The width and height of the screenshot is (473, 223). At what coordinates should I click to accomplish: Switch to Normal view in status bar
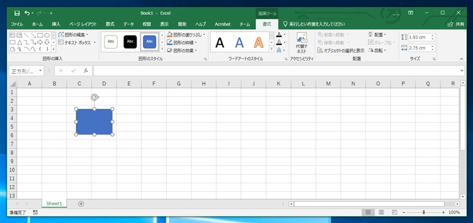point(368,212)
